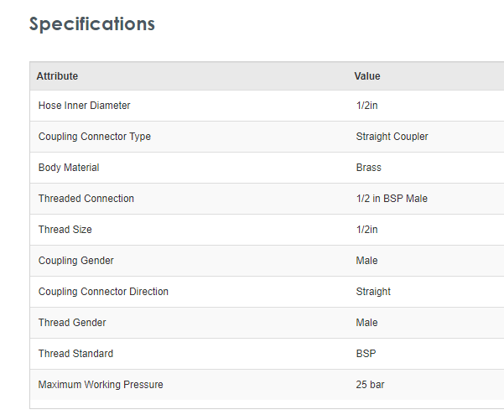Select the Thread Standard attribute label
The height and width of the screenshot is (420, 504).
[75, 354]
